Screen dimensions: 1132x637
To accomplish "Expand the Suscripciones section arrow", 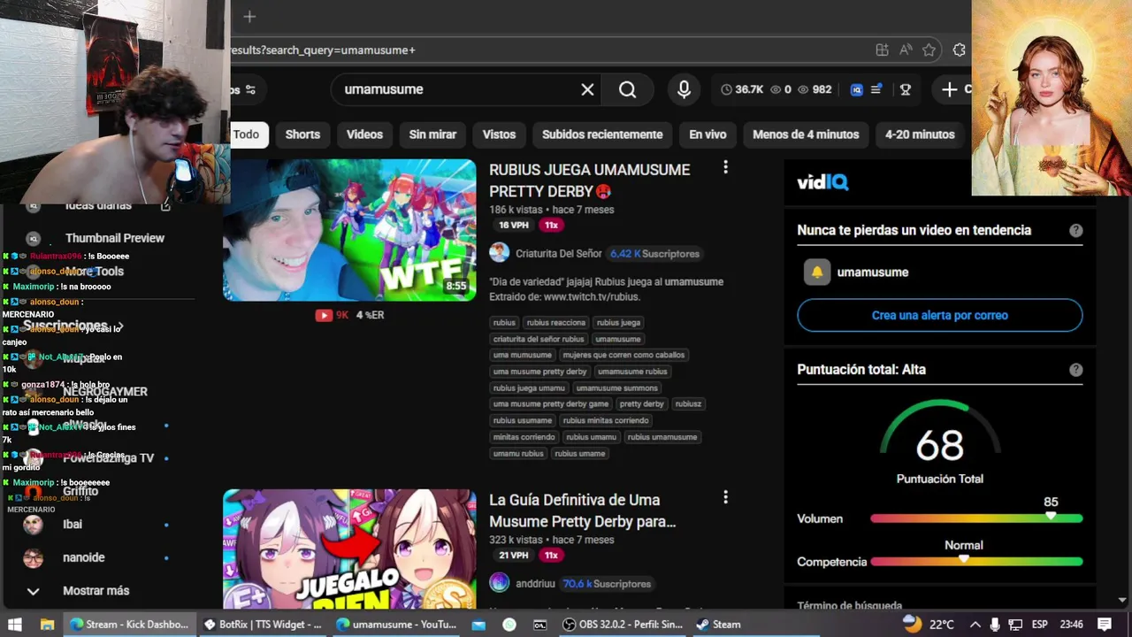I will 119,326.
